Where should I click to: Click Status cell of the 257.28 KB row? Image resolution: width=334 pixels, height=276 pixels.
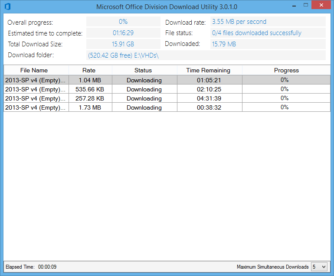click(x=144, y=98)
